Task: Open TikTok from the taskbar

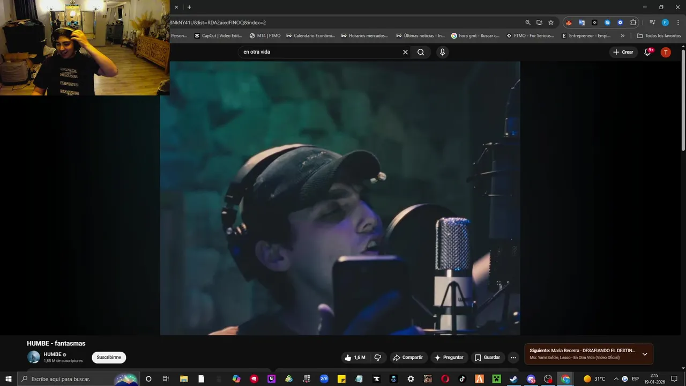Action: point(462,379)
